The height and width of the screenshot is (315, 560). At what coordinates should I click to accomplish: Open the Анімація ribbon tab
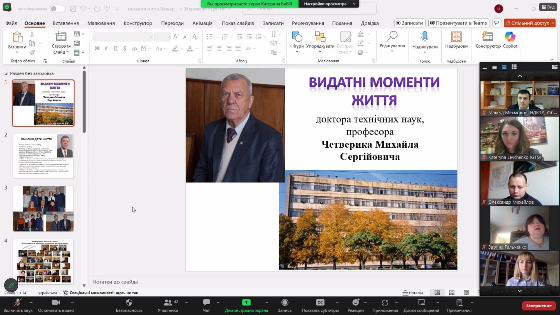coord(202,23)
